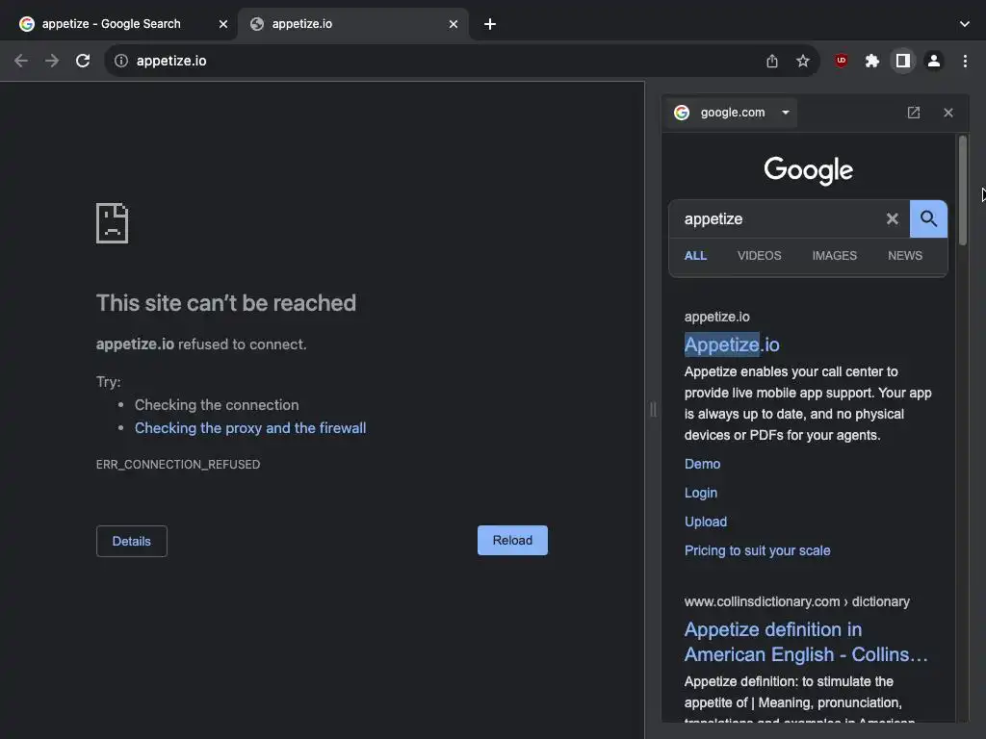The height and width of the screenshot is (739, 986).
Task: Open the Appetize.io search result
Action: click(x=732, y=344)
